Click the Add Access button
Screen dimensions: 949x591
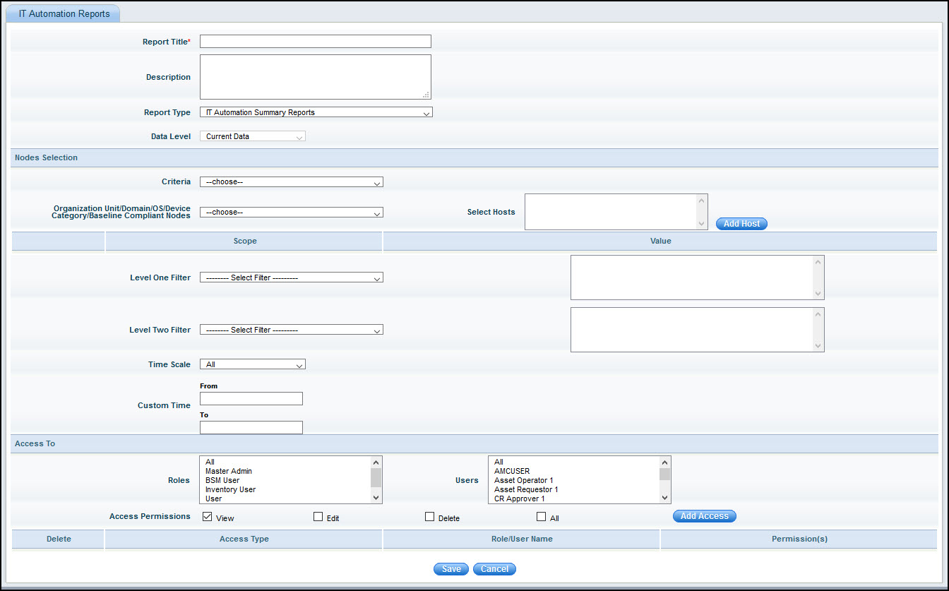pos(704,515)
